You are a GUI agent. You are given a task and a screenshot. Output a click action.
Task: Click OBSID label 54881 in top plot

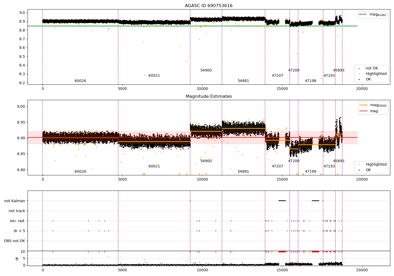243,81
